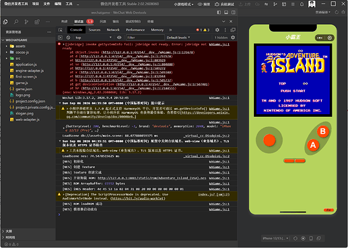
Task: Switch to the Performance tab
Action: click(135, 30)
